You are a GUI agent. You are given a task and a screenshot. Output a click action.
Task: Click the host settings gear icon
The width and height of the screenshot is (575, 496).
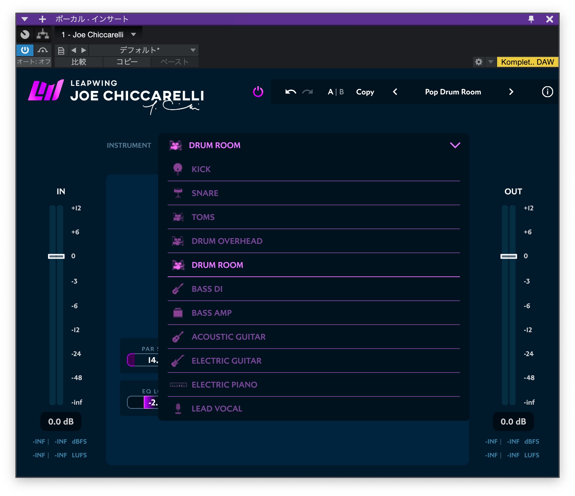tap(478, 62)
